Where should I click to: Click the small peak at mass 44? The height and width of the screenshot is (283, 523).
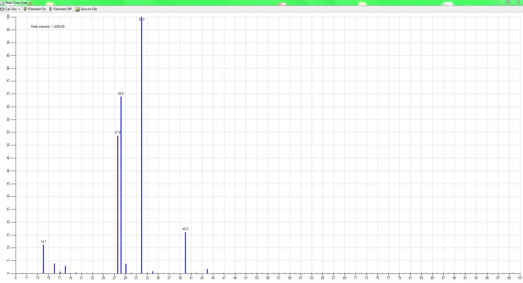tap(207, 271)
